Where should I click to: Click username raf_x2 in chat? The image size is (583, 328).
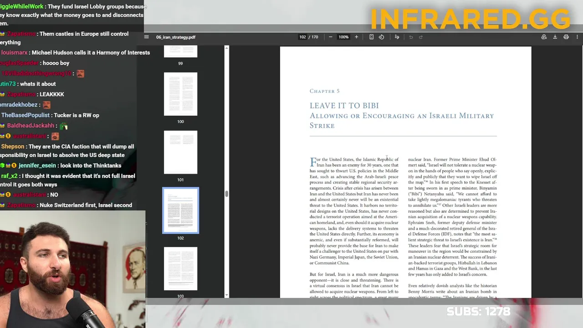point(9,176)
